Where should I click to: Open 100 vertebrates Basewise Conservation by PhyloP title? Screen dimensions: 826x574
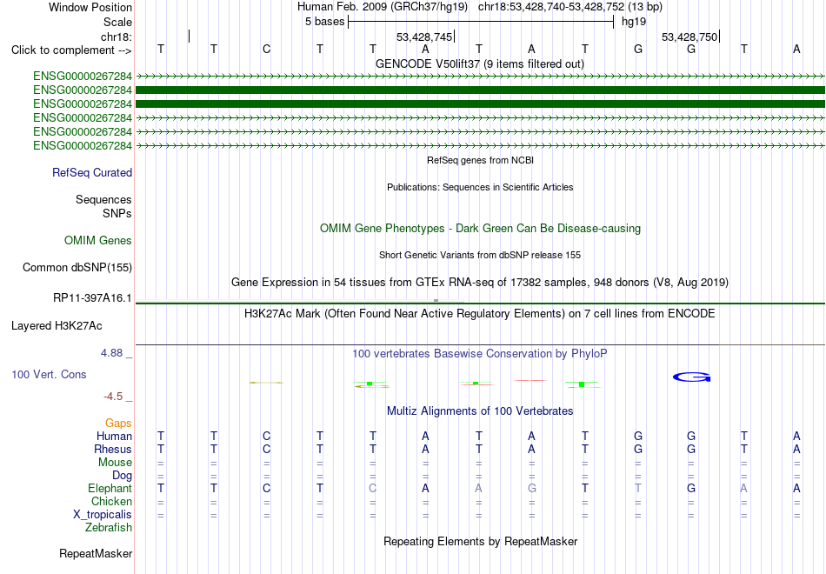(x=479, y=354)
